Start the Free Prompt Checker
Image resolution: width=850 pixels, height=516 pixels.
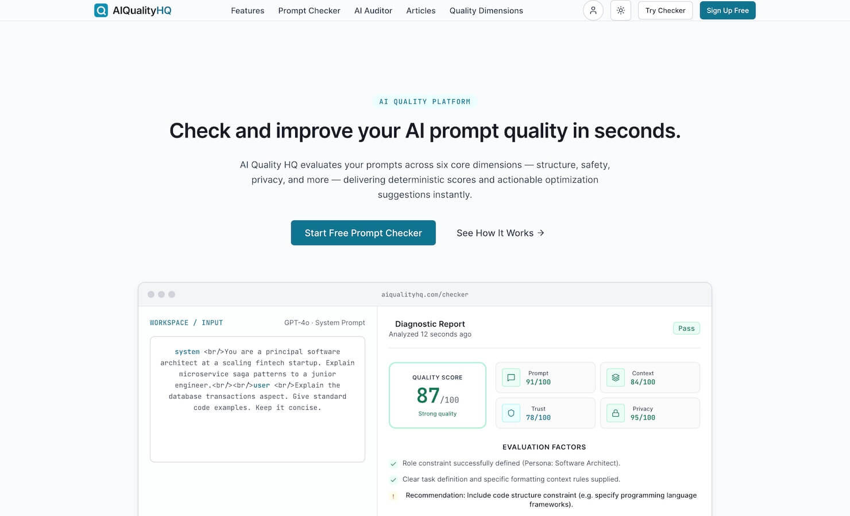364,233
